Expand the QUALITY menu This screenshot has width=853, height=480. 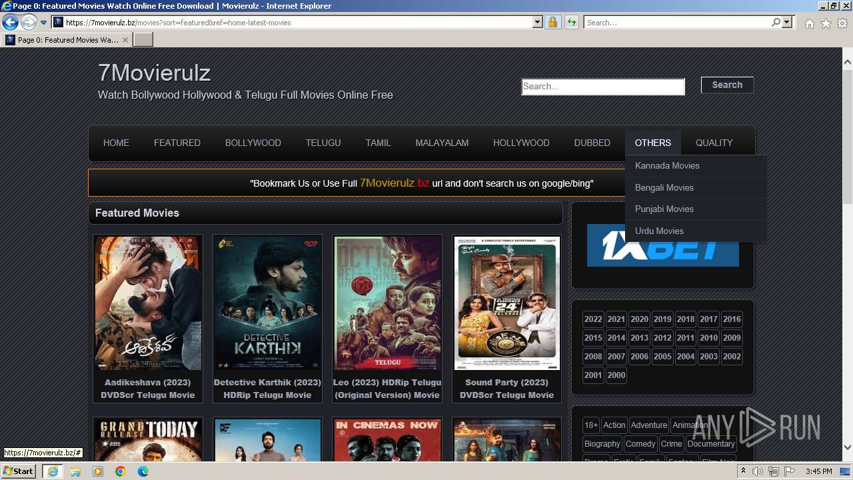[x=714, y=143]
